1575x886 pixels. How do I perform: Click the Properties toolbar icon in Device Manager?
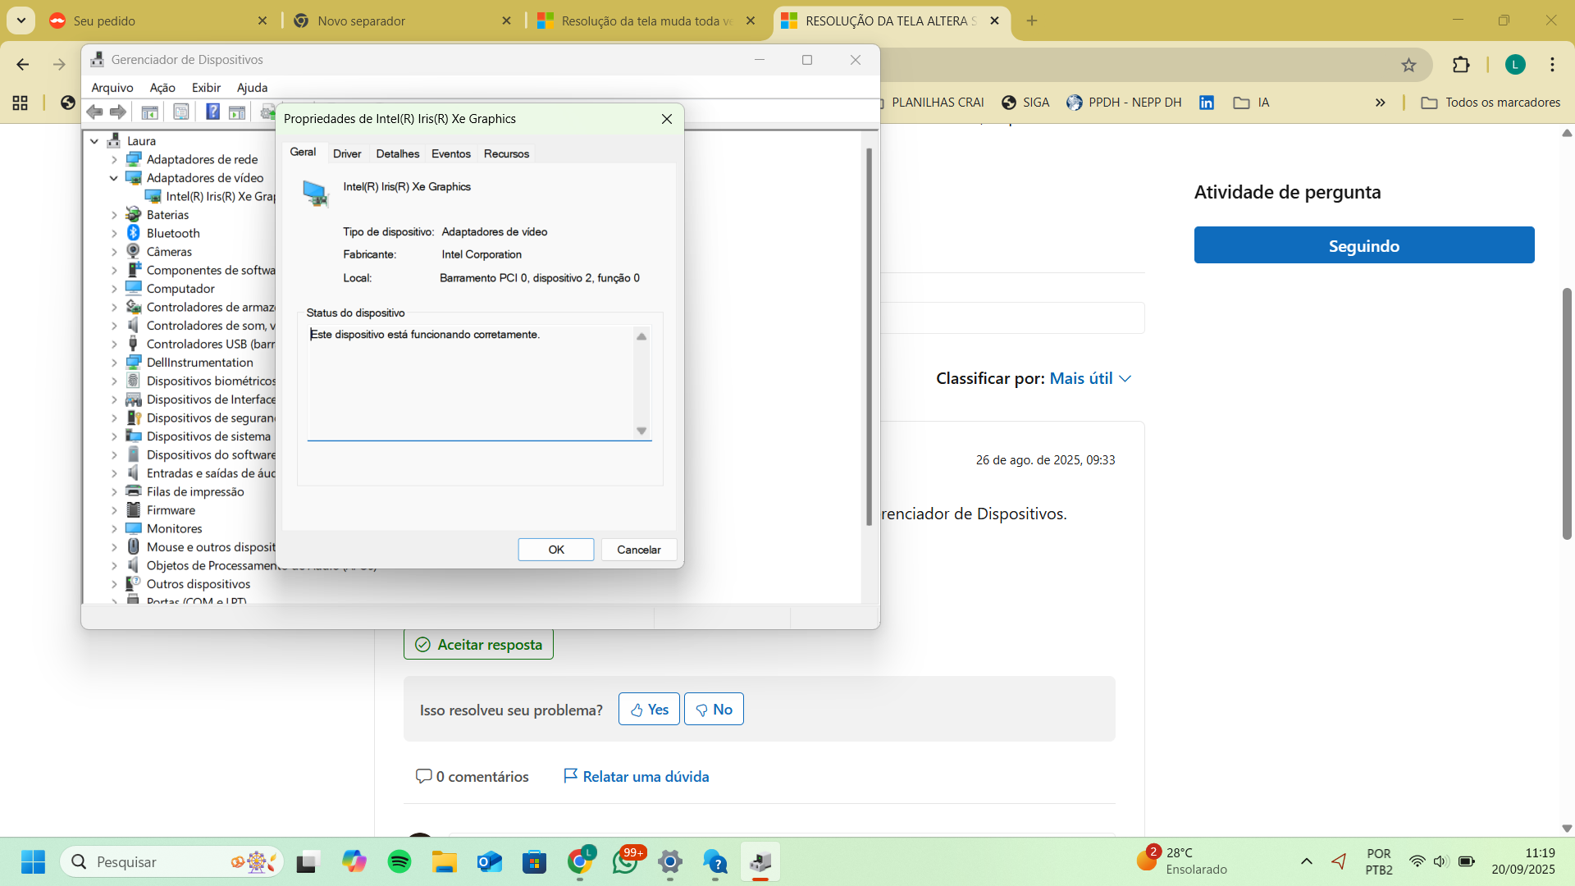pyautogui.click(x=181, y=112)
